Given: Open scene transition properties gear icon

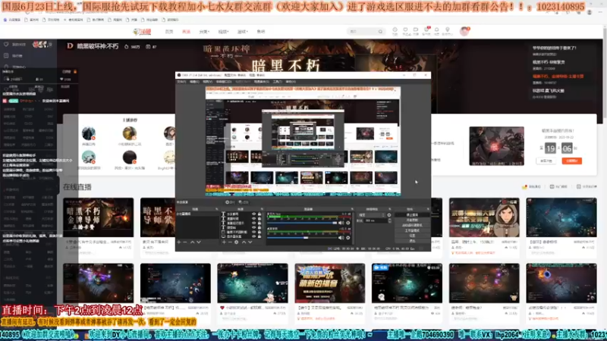Looking at the screenshot, I should click(x=389, y=215).
